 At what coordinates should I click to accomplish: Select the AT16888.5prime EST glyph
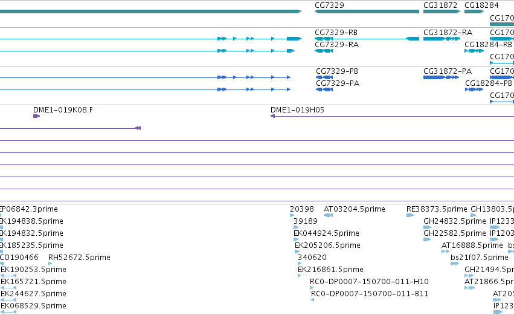click(x=446, y=252)
